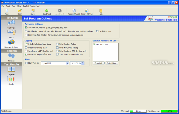Enable Write Headers To Log
Image resolution: width=179 pixels, height=114 pixels.
[57, 44]
